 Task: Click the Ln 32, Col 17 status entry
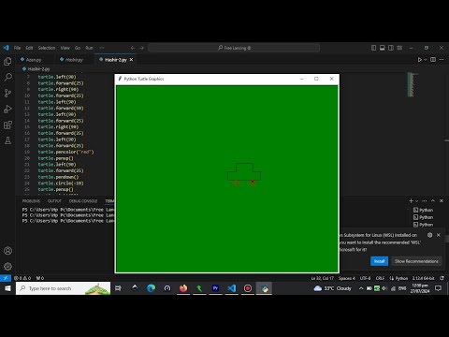coord(322,278)
